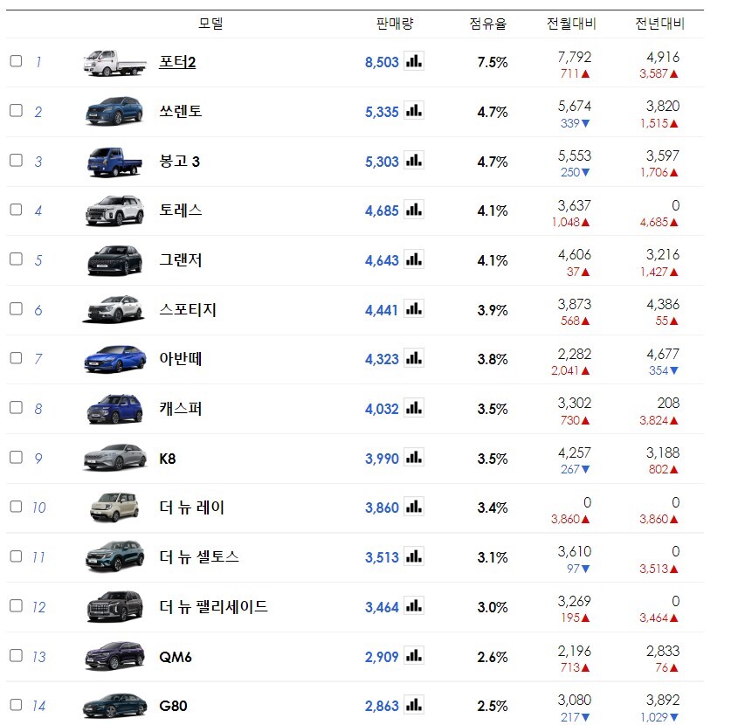Tick the checkbox beside 더 뉴 레이
731x725 pixels.
coord(16,507)
